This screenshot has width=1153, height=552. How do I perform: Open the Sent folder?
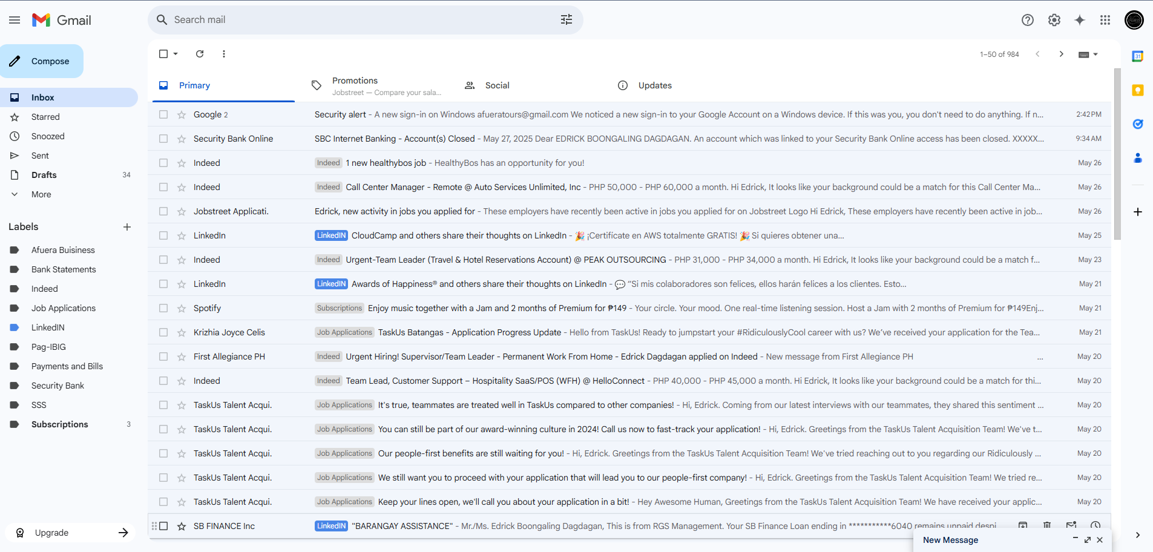coord(69,156)
